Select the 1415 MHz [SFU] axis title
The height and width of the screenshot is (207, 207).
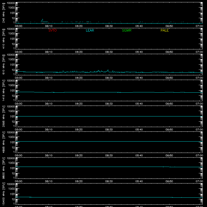(4, 90)
